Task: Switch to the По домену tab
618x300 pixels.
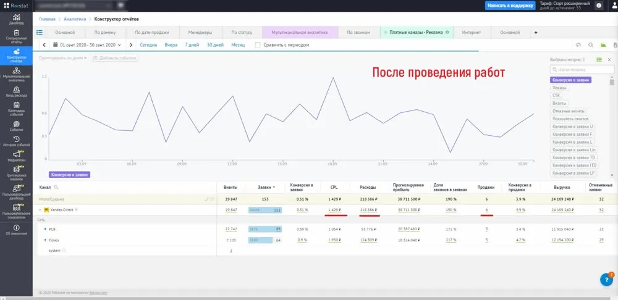Action: coord(104,33)
